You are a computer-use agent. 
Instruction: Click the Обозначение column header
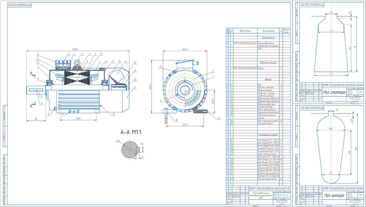245,31
